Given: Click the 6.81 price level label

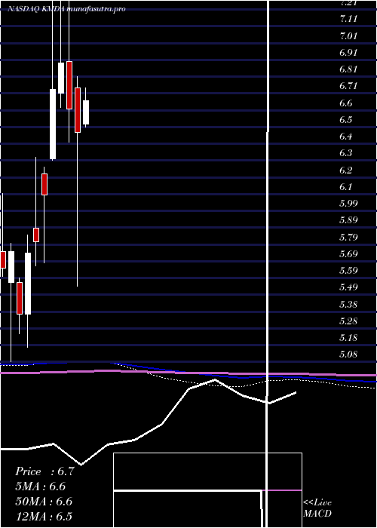Looking at the screenshot, I should click(x=348, y=69).
